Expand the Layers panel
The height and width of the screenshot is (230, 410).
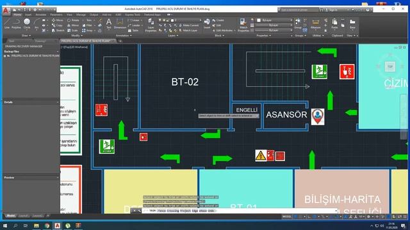pos(173,36)
